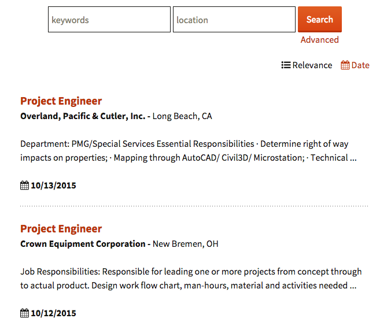Select Overland, Pacific & Cutler, Inc. company name
The image size is (391, 322).
click(83, 116)
